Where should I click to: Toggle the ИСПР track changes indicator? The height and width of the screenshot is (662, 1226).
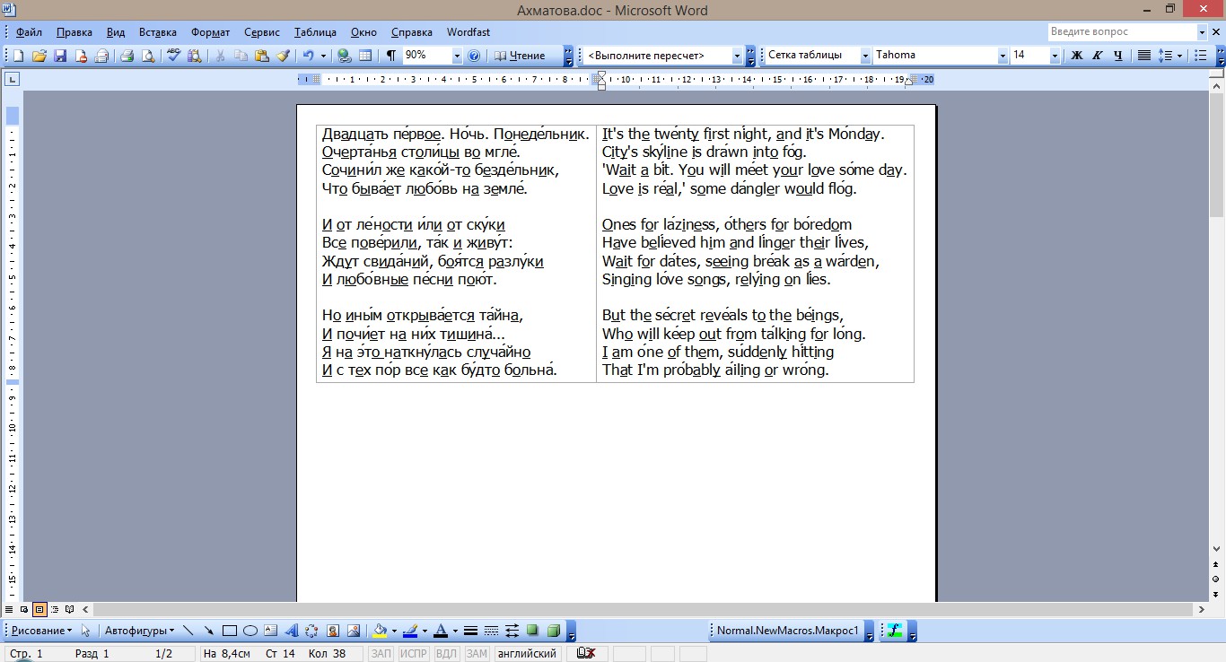point(414,654)
